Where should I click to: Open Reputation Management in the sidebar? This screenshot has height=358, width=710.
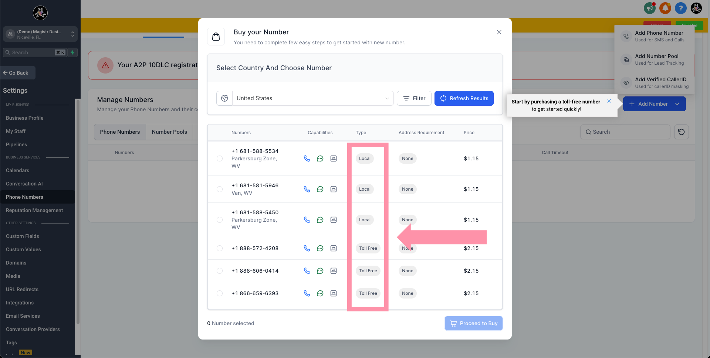[x=34, y=210]
